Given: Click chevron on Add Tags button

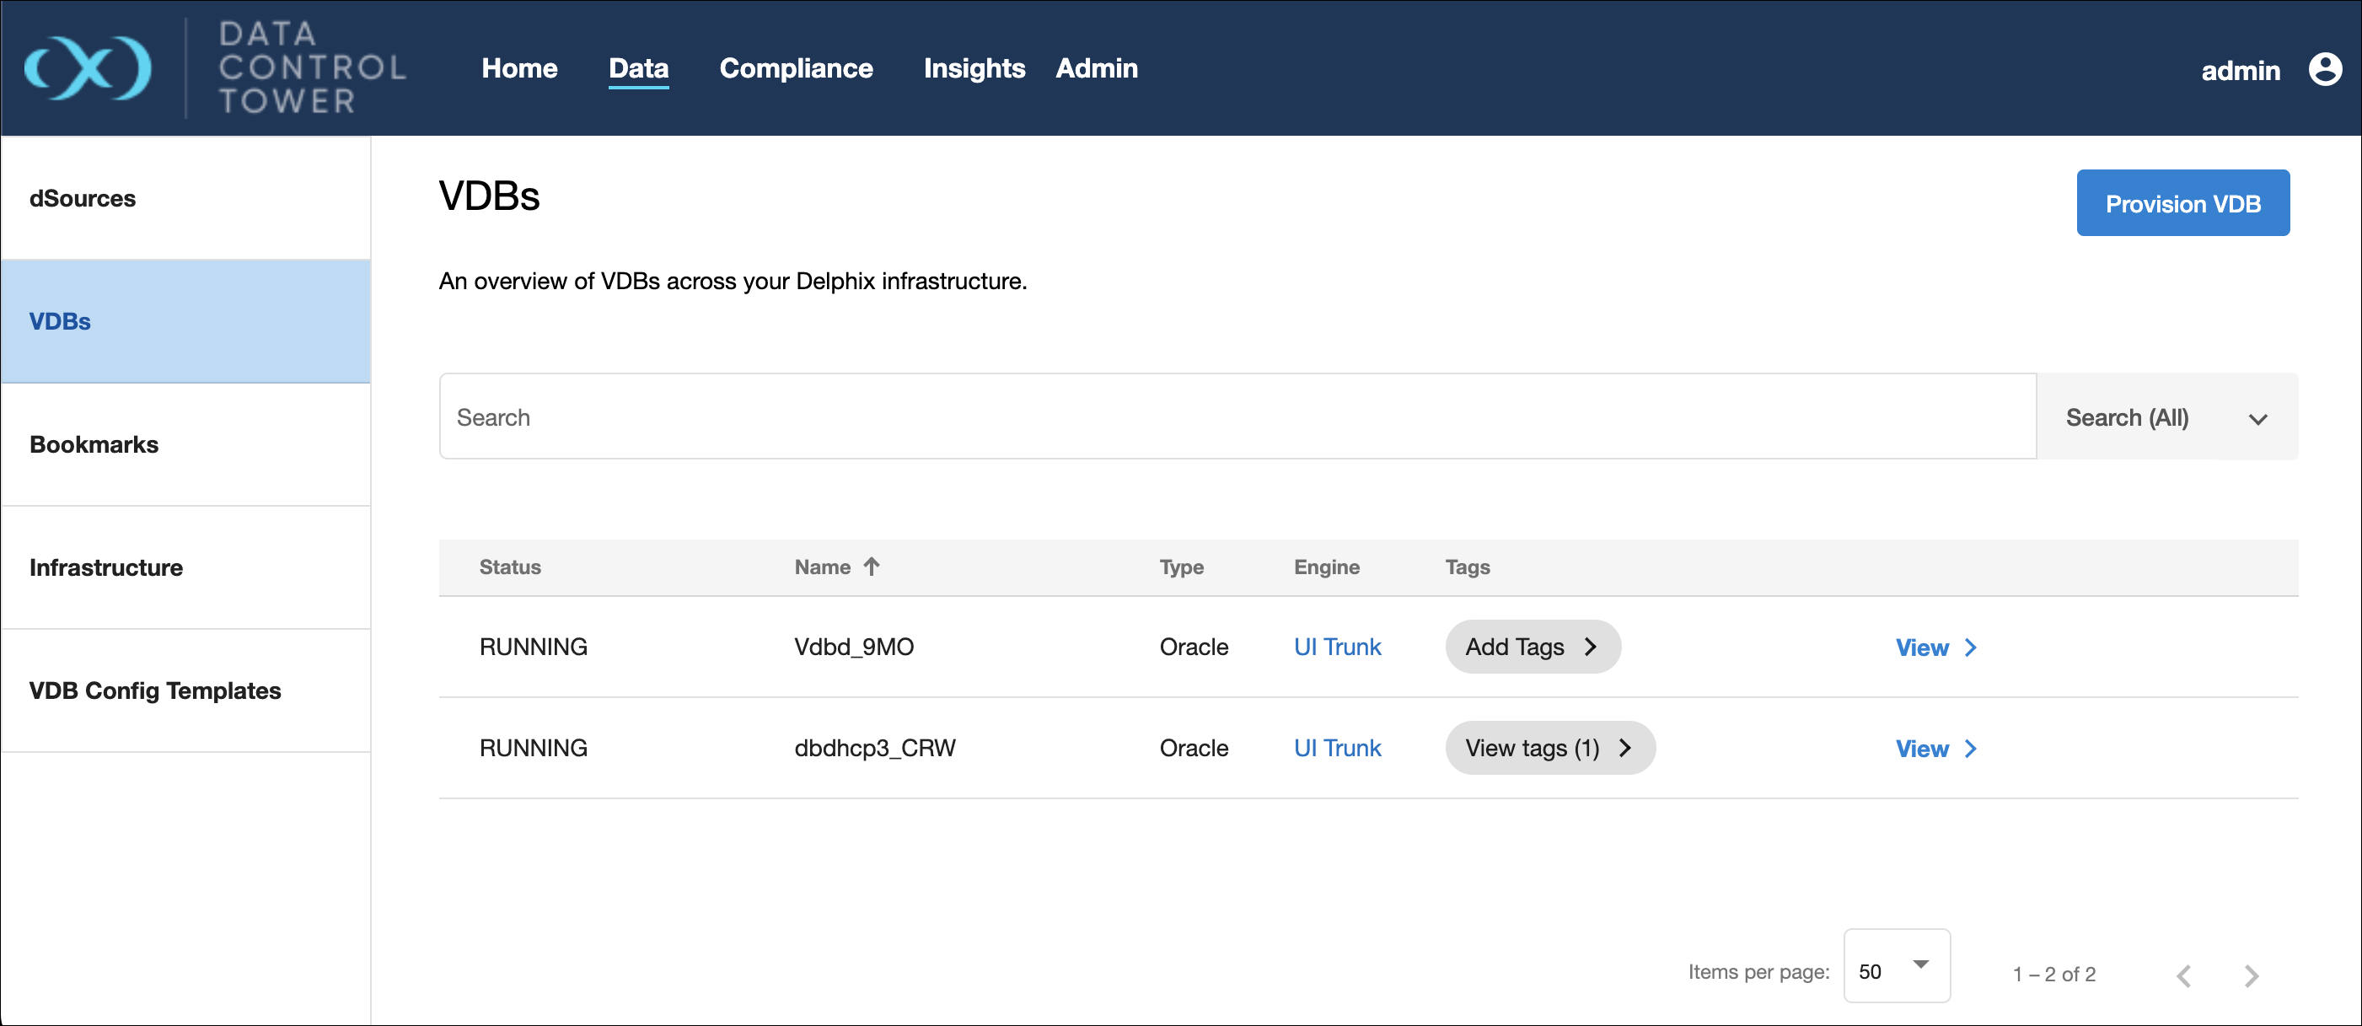Looking at the screenshot, I should click(1591, 647).
